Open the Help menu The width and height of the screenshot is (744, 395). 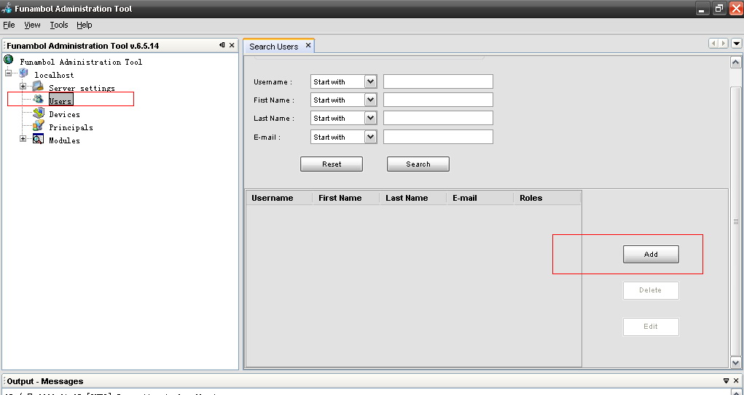[85, 25]
